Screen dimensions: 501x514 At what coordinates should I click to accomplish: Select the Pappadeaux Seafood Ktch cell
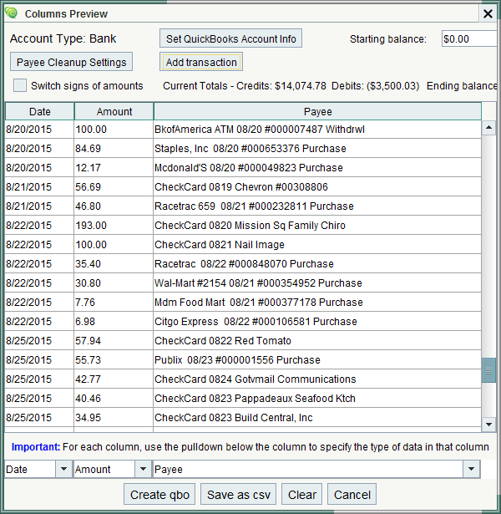(x=317, y=399)
